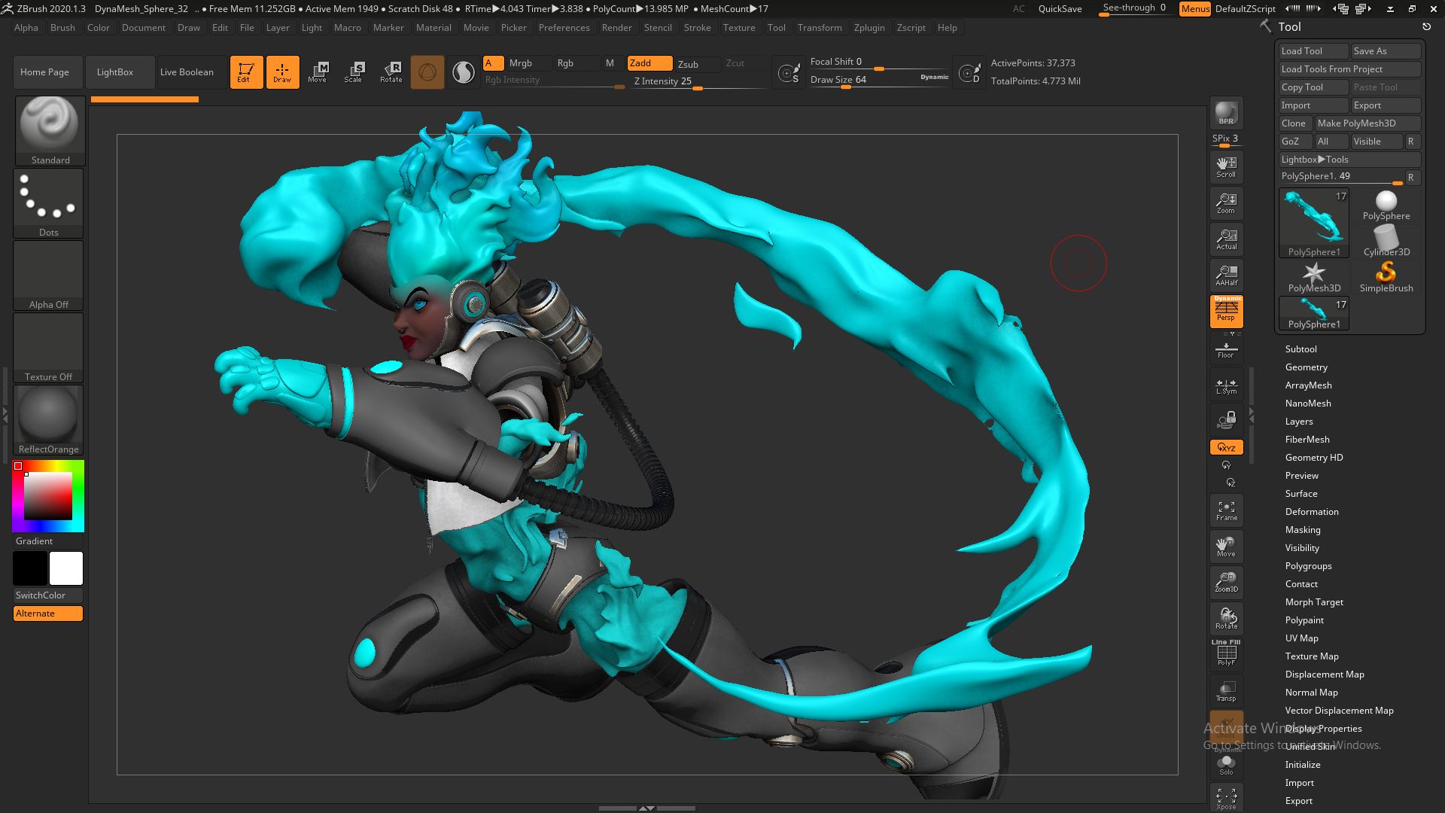
Task: Select the white secondary color swatch
Action: pos(66,568)
